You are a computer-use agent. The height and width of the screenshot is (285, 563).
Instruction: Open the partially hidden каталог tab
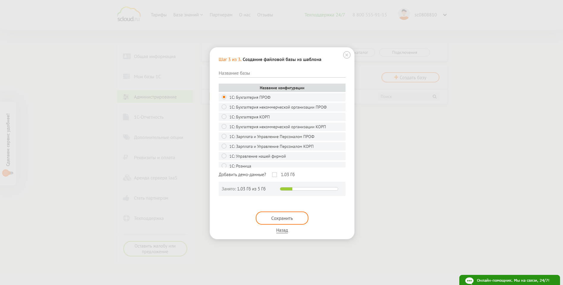coord(364,52)
